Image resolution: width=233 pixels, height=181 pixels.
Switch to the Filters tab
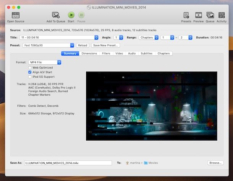[x=106, y=54]
